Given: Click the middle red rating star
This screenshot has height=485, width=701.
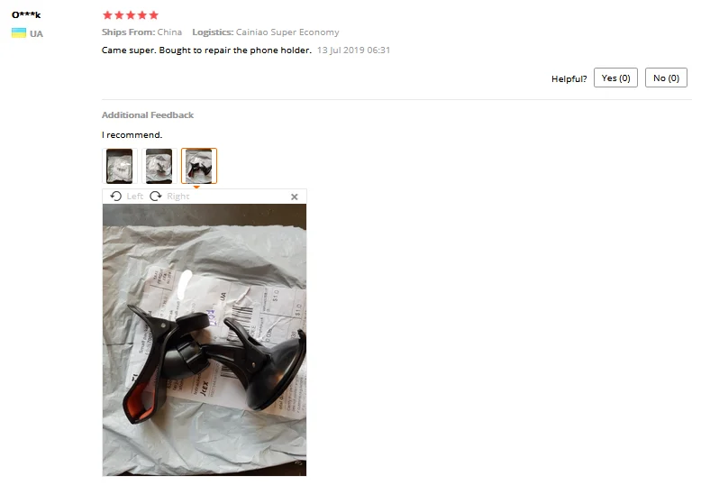Looking at the screenshot, I should [131, 15].
